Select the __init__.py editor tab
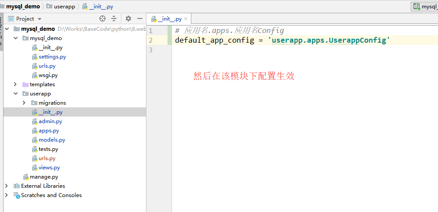This screenshot has width=438, height=212. (x=170, y=19)
